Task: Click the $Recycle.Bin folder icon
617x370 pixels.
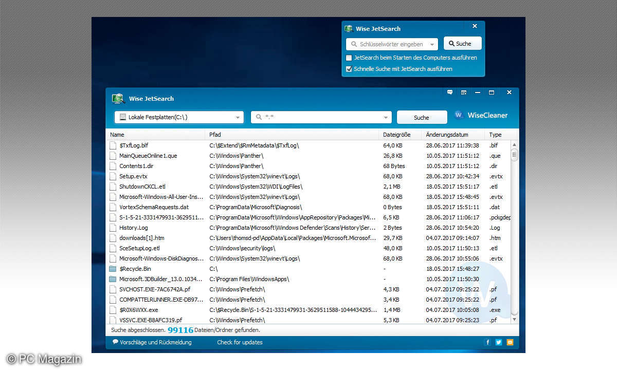Action: pyautogui.click(x=113, y=269)
